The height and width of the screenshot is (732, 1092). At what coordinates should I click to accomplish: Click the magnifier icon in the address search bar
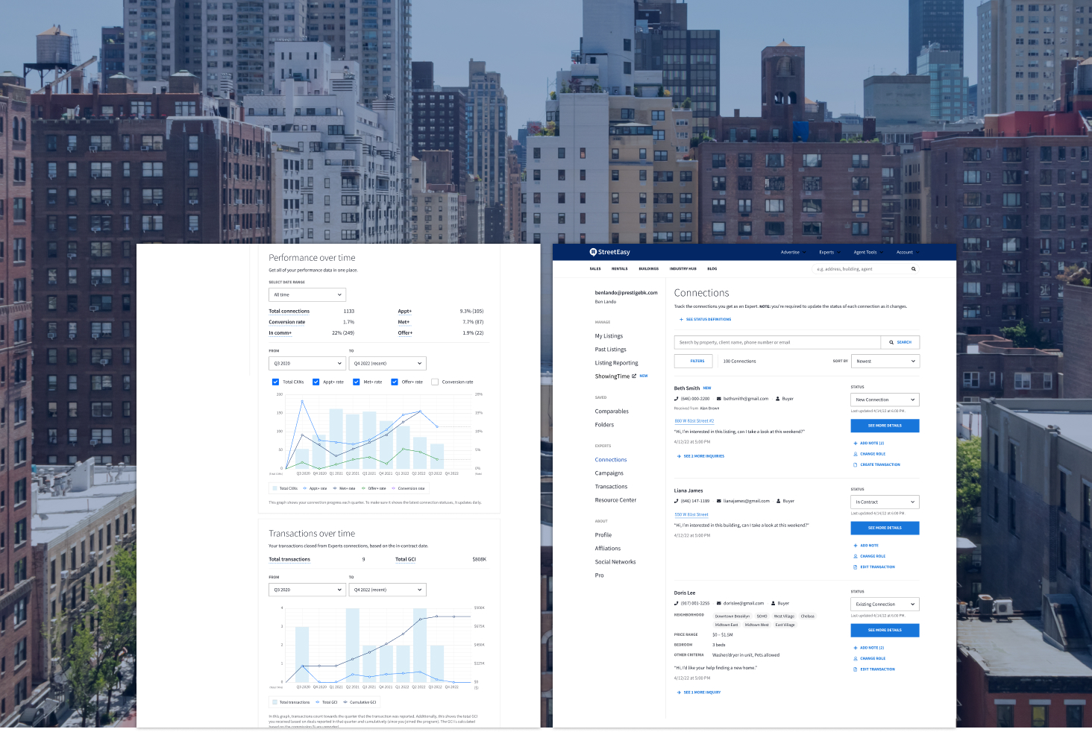(x=914, y=269)
